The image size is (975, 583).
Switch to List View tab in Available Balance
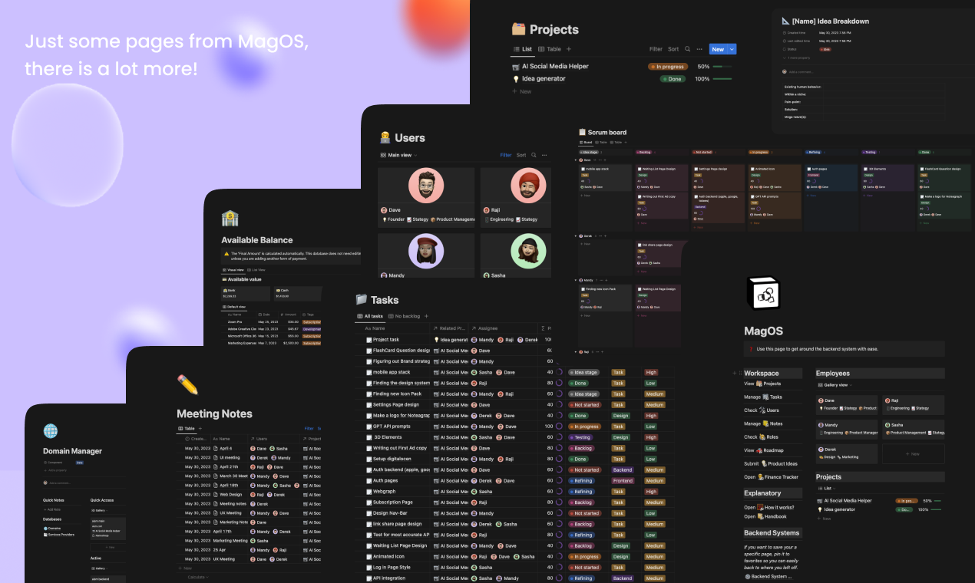pyautogui.click(x=256, y=270)
